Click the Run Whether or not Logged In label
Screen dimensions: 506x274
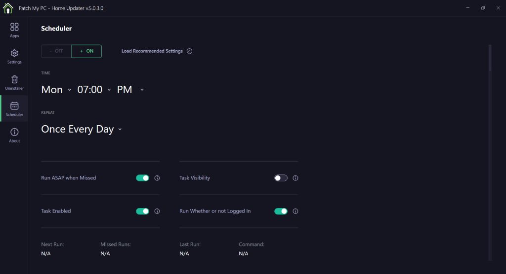point(215,211)
